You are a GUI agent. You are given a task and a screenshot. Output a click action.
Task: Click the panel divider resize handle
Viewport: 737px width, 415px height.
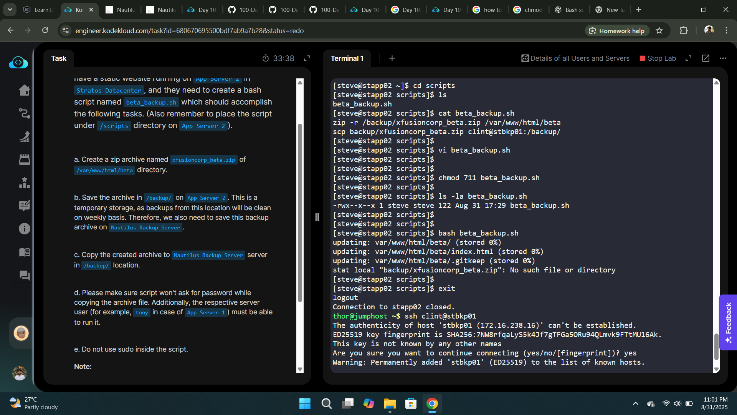click(x=317, y=217)
